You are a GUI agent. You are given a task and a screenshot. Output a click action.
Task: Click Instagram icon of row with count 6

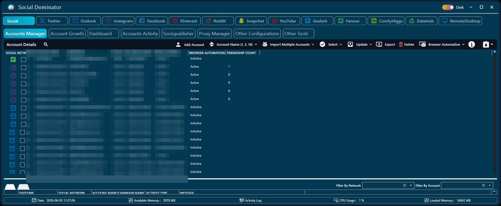click(x=13, y=92)
